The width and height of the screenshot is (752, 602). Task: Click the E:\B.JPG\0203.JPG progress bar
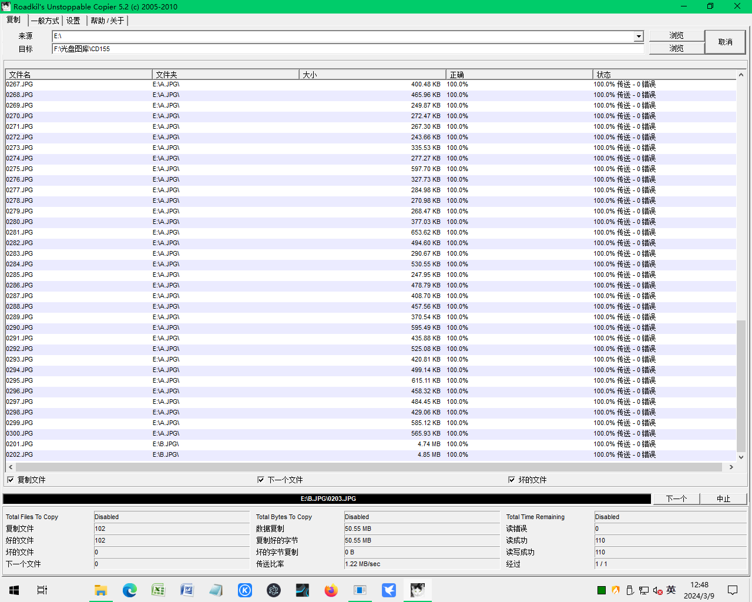tap(327, 499)
